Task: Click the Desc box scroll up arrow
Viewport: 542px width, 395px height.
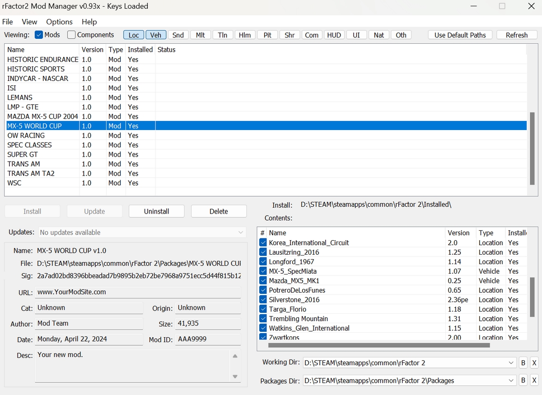Action: [235, 356]
